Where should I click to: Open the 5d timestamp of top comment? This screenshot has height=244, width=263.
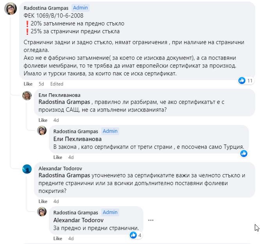[41, 84]
